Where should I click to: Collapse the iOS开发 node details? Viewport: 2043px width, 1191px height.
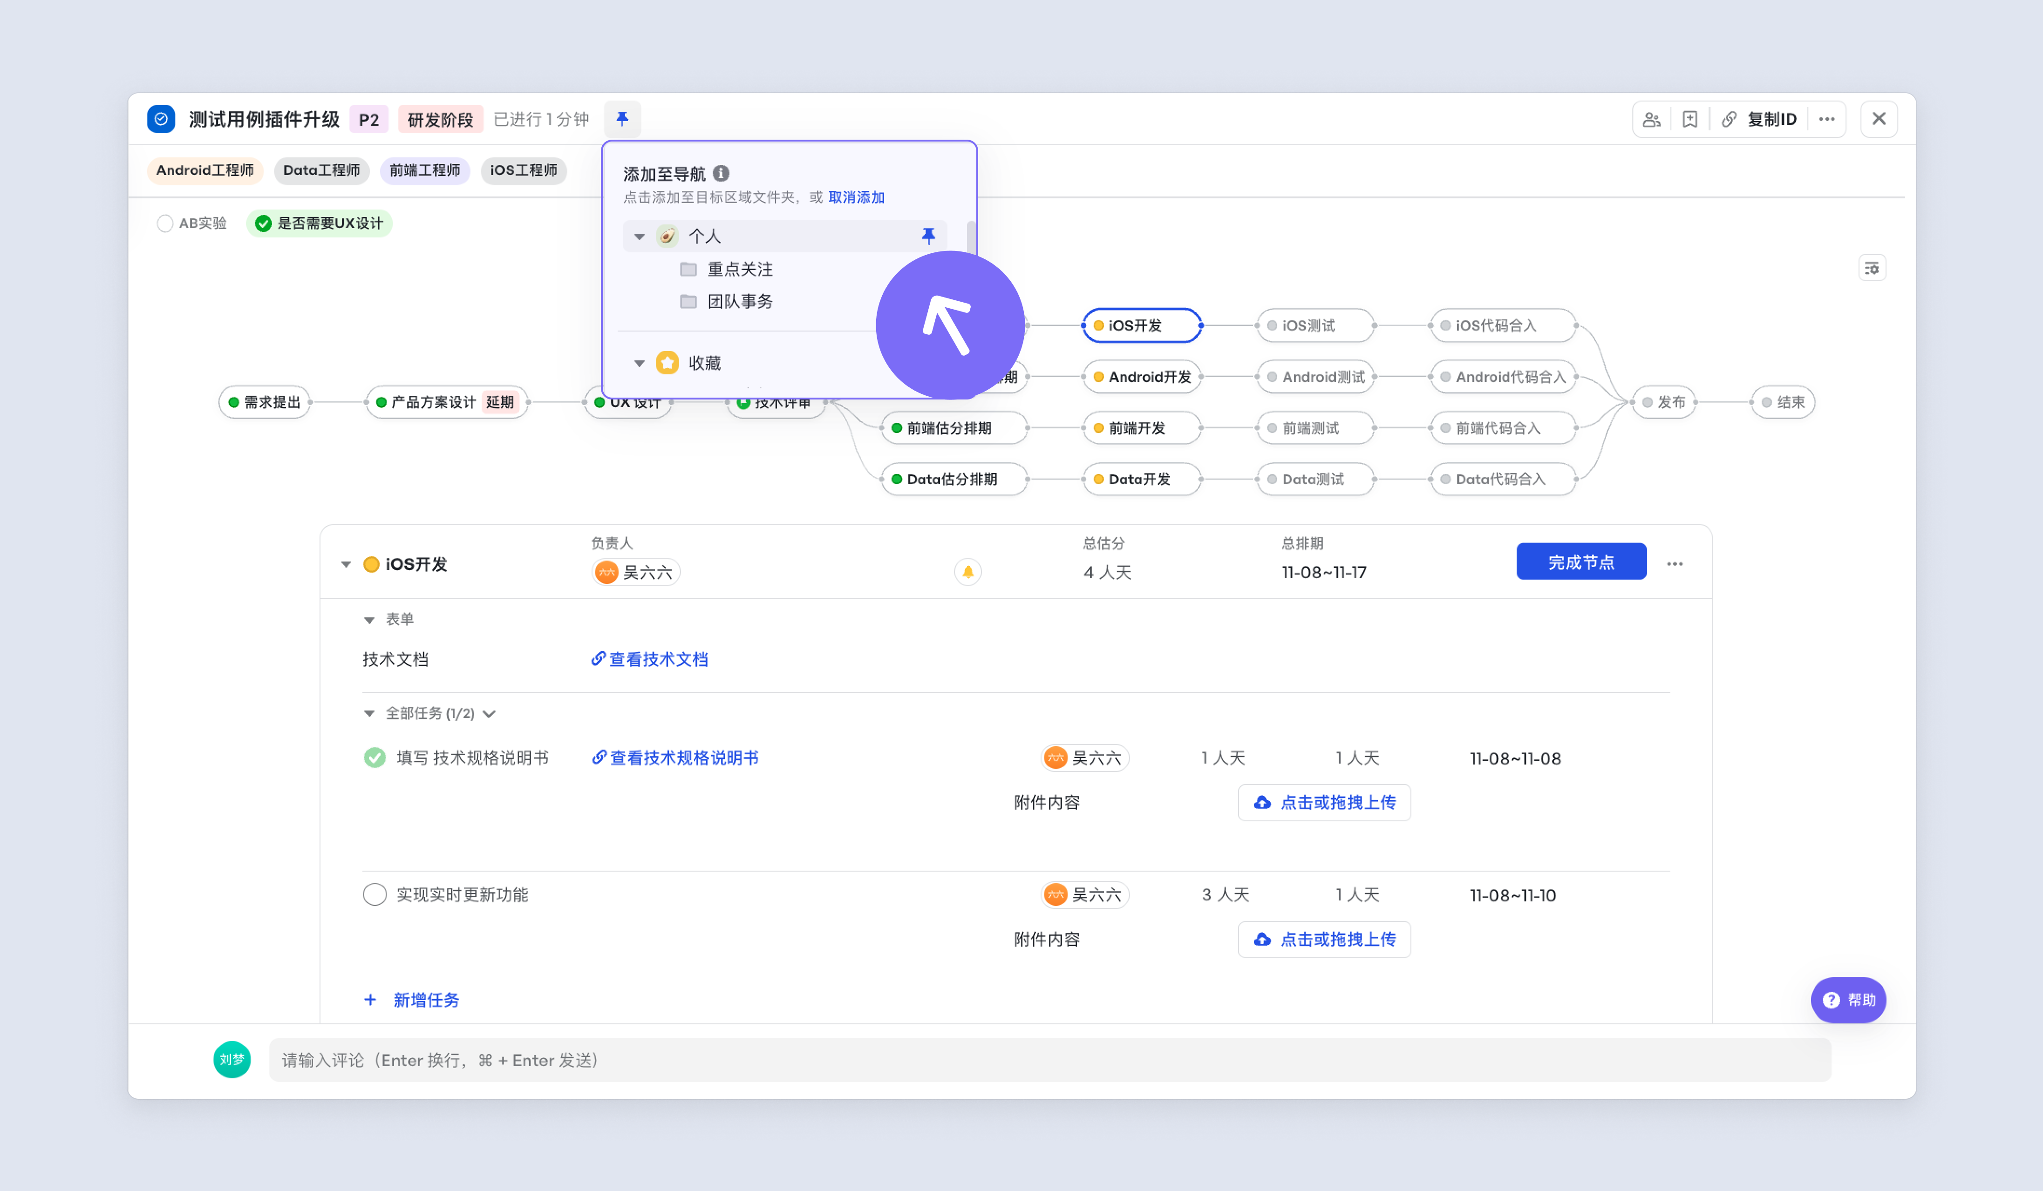coord(346,564)
